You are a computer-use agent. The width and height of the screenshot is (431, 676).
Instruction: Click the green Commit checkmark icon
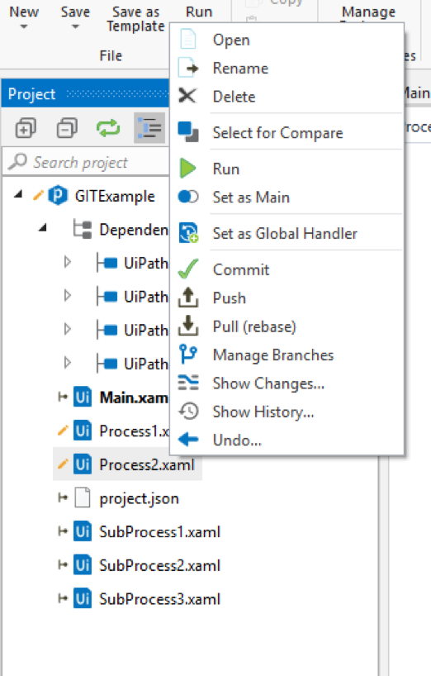pos(188,269)
